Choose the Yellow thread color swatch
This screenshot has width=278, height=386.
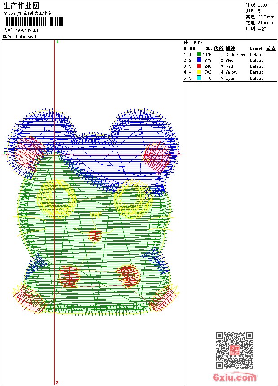pyautogui.click(x=199, y=72)
